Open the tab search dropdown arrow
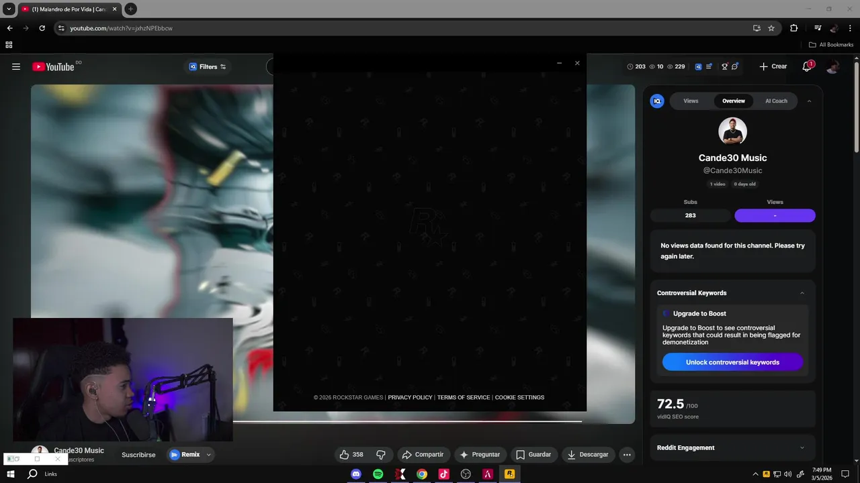Screen dimensions: 860x483 click(9, 9)
